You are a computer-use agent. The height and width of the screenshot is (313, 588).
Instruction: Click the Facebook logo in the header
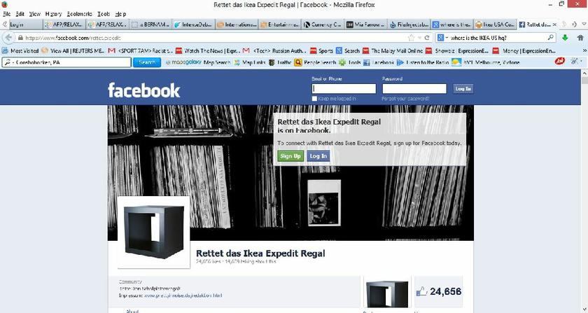pos(144,90)
